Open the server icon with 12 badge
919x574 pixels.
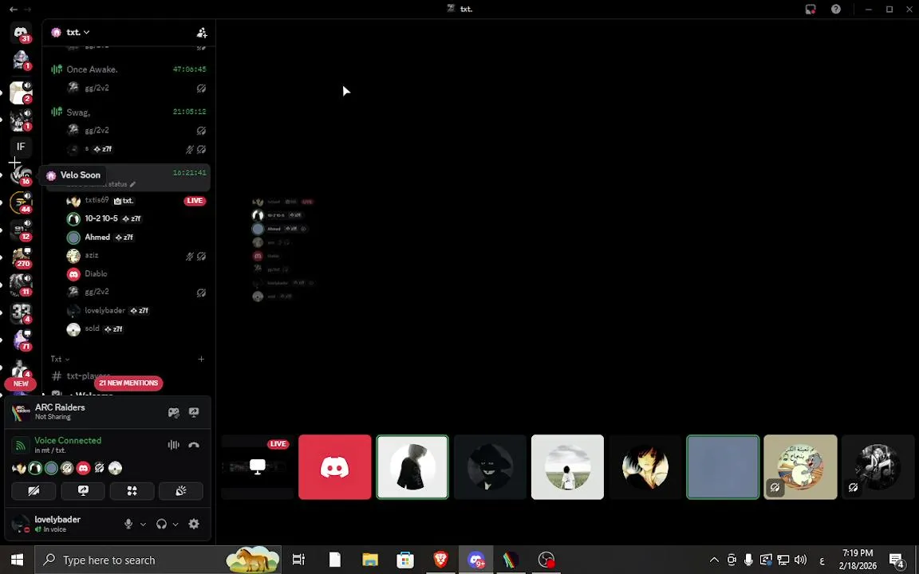click(x=21, y=230)
